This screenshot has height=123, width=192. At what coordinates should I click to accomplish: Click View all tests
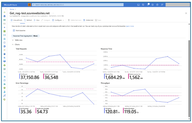17,20
